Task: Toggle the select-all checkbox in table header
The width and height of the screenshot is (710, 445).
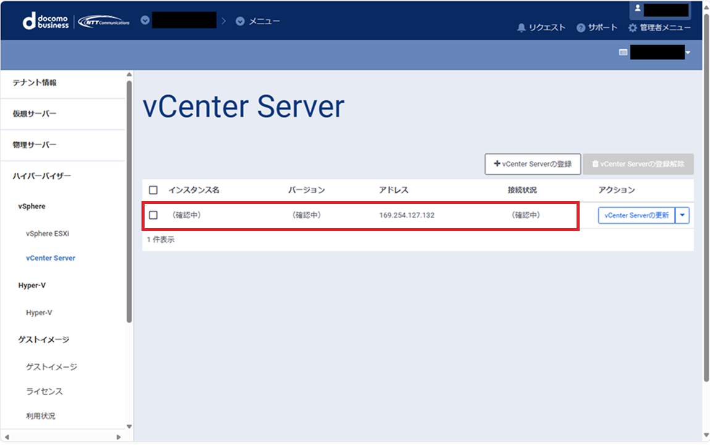Action: click(x=153, y=190)
